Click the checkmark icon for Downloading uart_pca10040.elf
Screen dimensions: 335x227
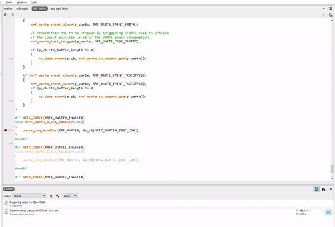click(x=6, y=211)
